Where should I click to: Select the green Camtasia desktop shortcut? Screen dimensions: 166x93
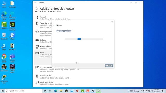(x=4, y=25)
